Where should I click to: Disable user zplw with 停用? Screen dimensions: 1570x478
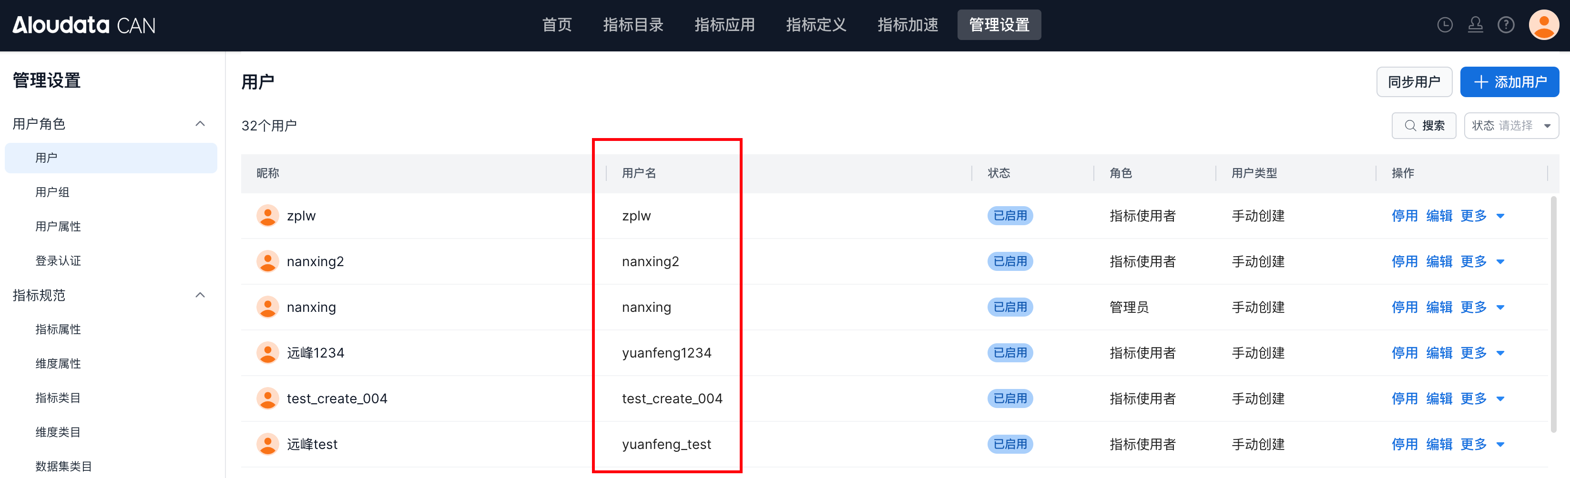coord(1404,216)
